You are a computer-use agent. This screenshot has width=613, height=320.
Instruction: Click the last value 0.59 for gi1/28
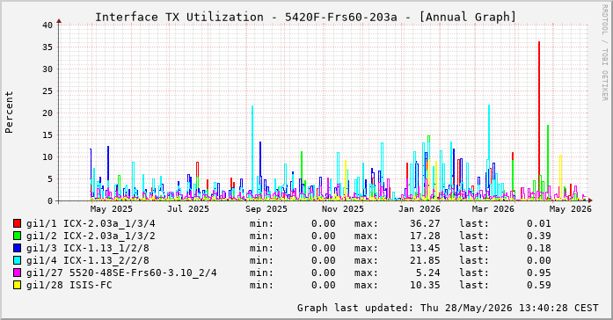pos(539,285)
